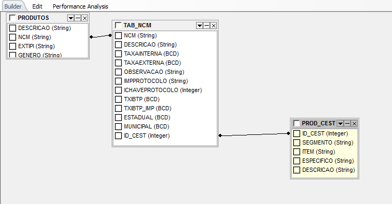Open the PROD_CEST table dropdown arrow

point(340,124)
